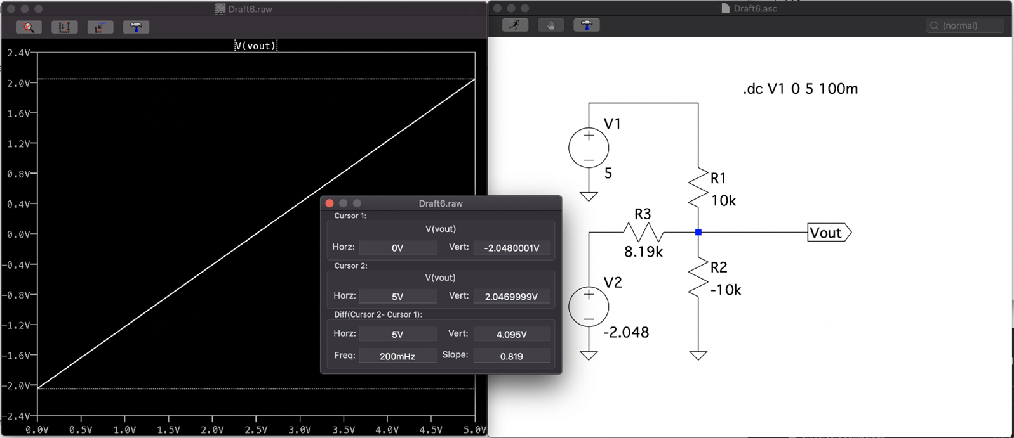Image resolution: width=1014 pixels, height=438 pixels.
Task: Click the V2 value label -2.048
Action: click(626, 332)
